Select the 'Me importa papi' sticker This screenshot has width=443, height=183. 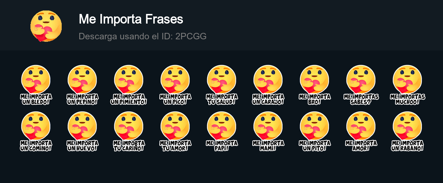221,132
